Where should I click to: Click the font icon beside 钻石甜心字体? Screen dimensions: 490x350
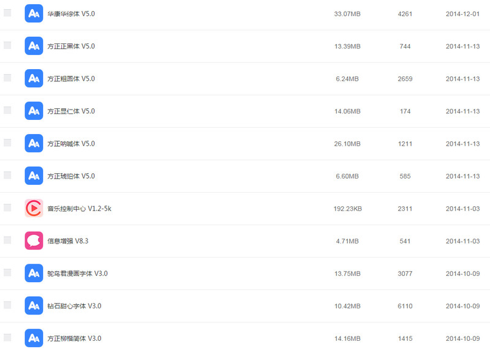pyautogui.click(x=34, y=305)
